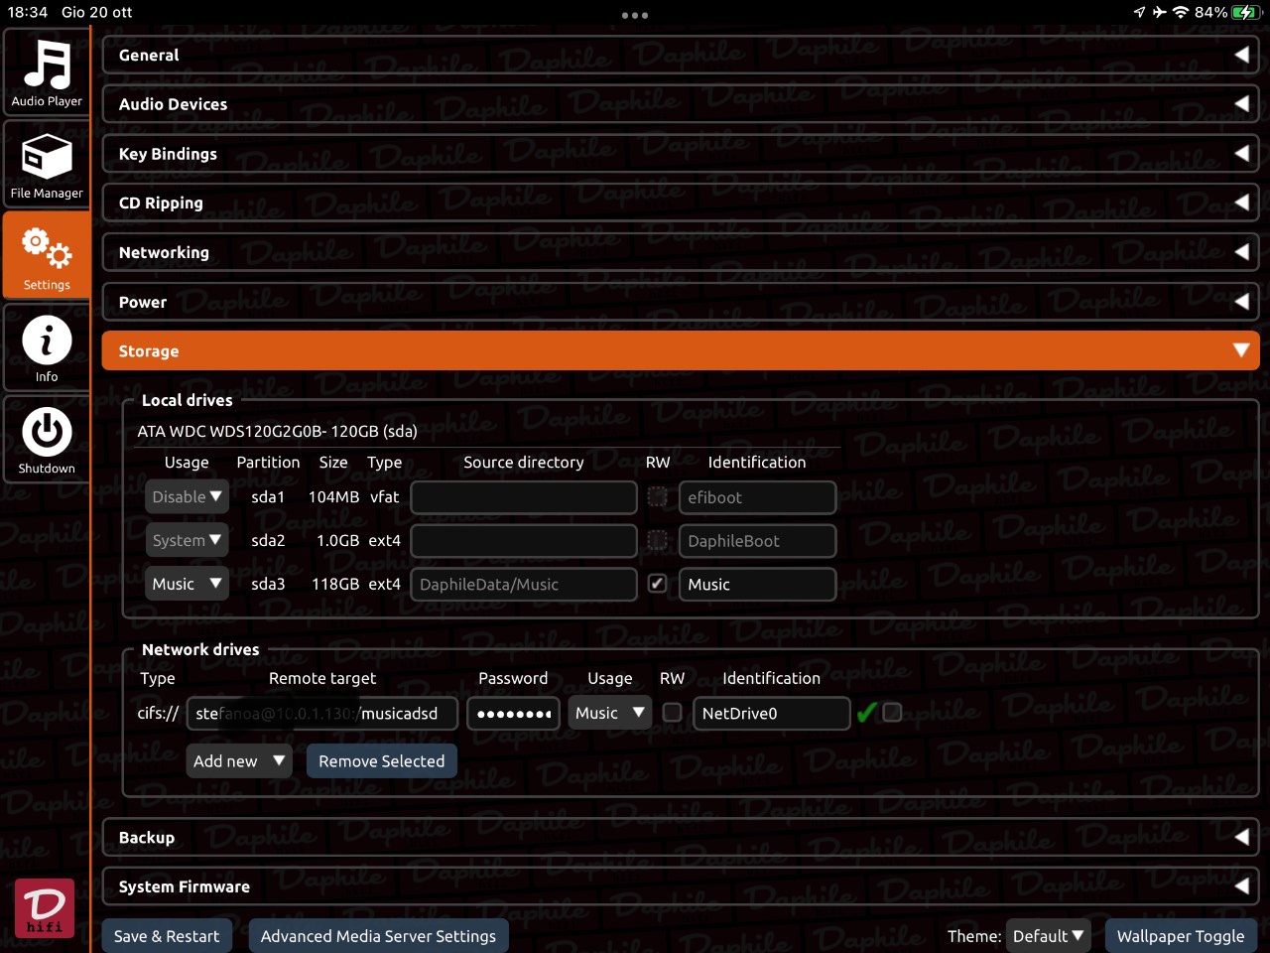Click the Wallpaper Toggle button
The height and width of the screenshot is (953, 1270).
(1181, 936)
